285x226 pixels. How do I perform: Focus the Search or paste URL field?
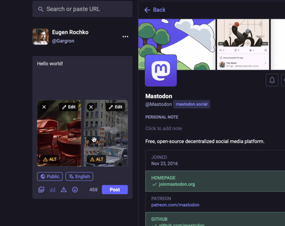pos(82,9)
